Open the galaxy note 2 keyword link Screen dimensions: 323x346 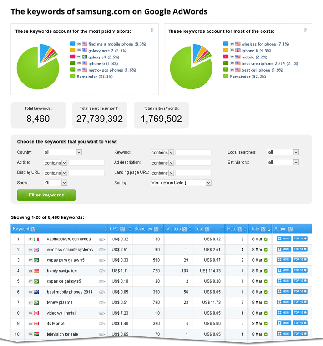coord(107,51)
